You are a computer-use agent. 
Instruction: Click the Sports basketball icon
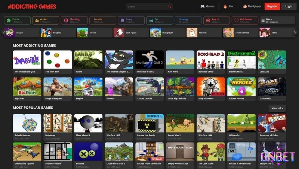pos(208,20)
